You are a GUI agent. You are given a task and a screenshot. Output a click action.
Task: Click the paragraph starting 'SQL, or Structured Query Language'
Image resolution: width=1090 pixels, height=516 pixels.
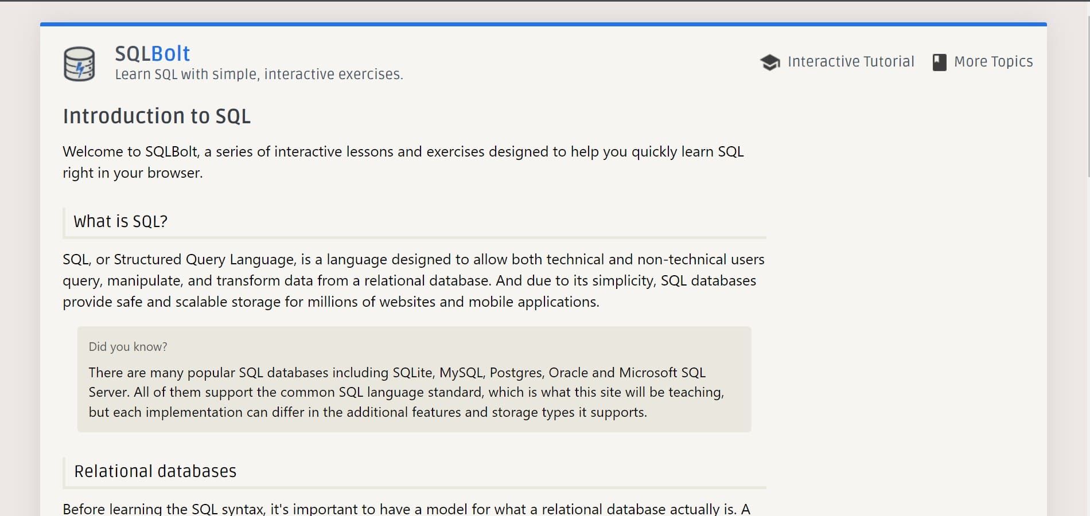coord(414,280)
